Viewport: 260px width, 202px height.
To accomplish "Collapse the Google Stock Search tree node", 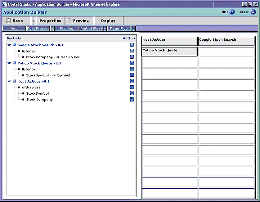I will (x=9, y=45).
